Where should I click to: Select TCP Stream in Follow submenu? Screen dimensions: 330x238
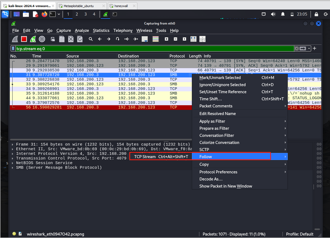pyautogui.click(x=161, y=157)
